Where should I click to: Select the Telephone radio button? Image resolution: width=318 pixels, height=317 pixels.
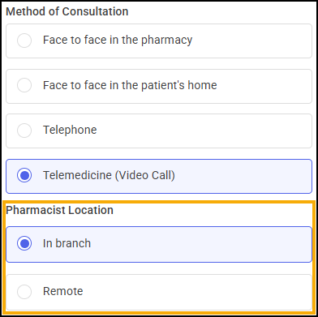(x=24, y=131)
